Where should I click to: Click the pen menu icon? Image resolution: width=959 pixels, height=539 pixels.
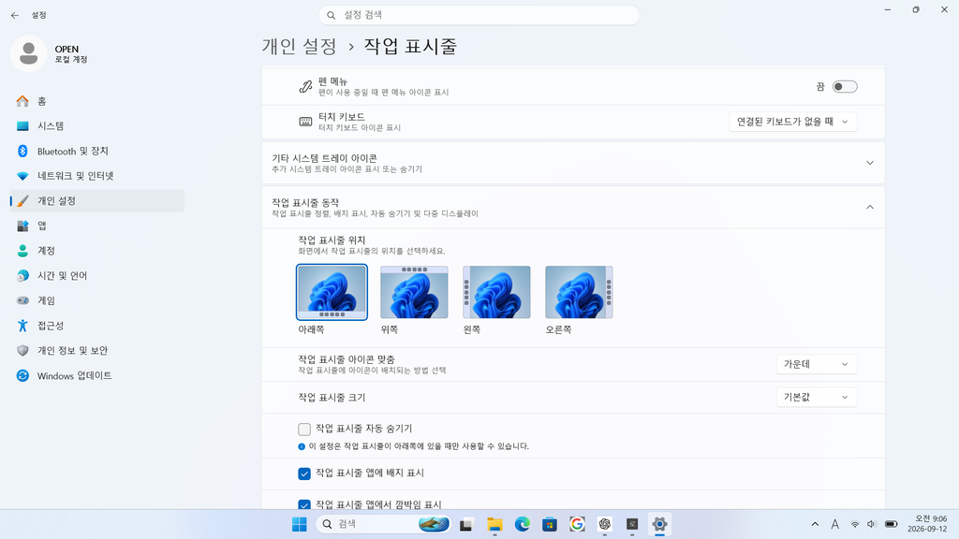305,86
